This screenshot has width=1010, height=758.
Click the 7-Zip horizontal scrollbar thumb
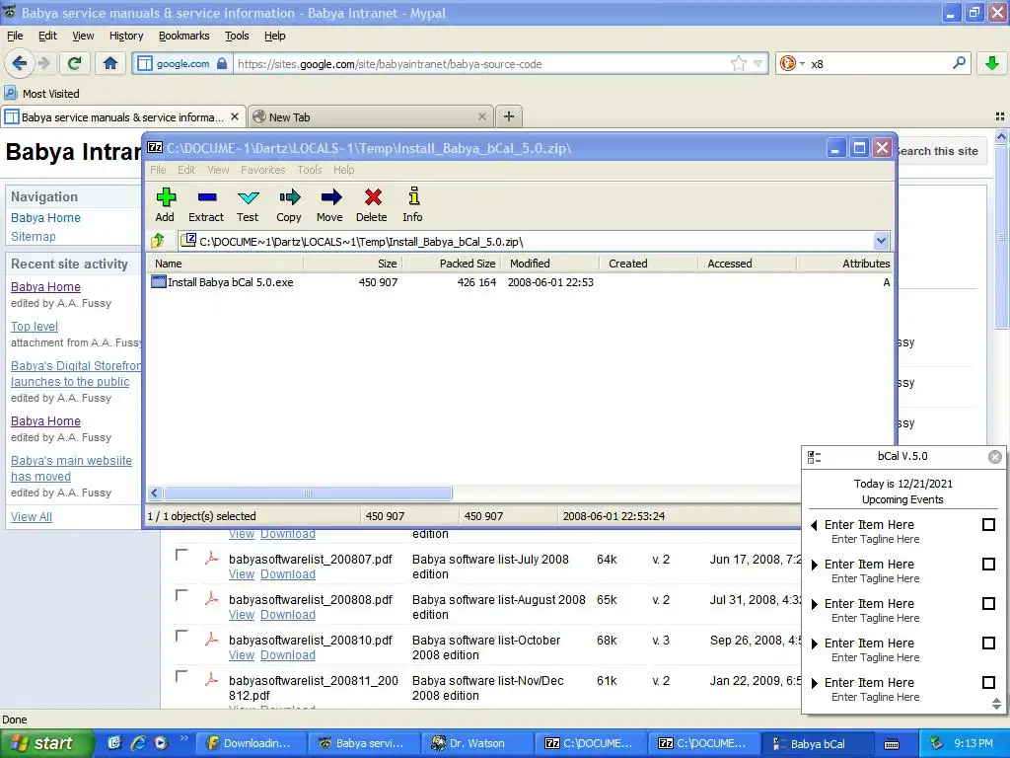[308, 493]
